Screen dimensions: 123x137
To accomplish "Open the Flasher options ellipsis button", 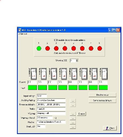I will [x=73, y=122].
